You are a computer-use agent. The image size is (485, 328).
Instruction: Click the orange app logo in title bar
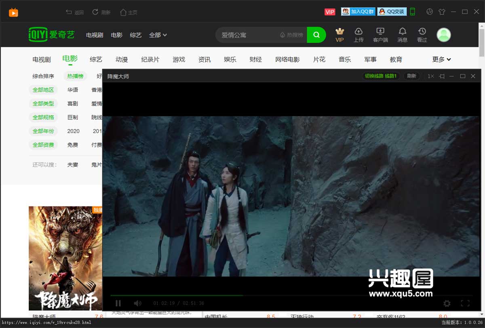[x=14, y=12]
